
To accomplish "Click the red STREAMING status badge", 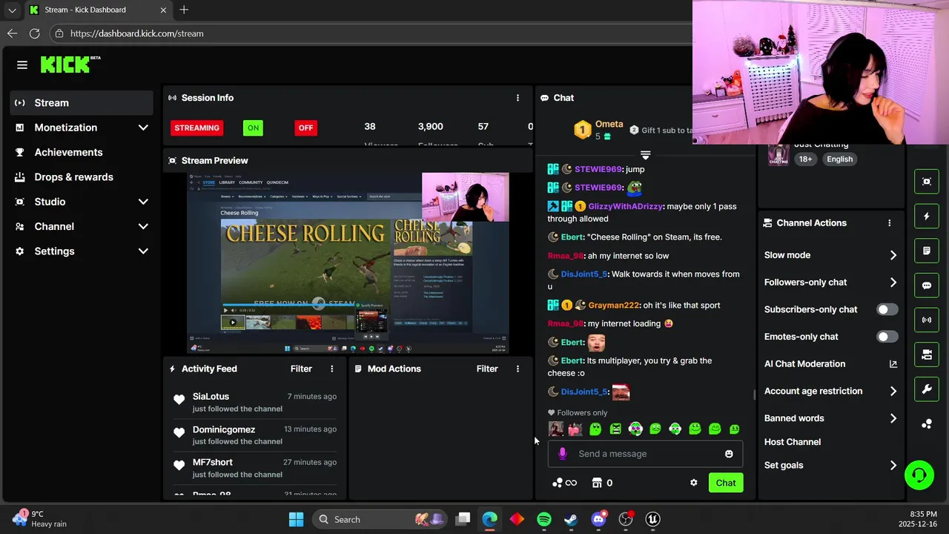I will (x=197, y=128).
